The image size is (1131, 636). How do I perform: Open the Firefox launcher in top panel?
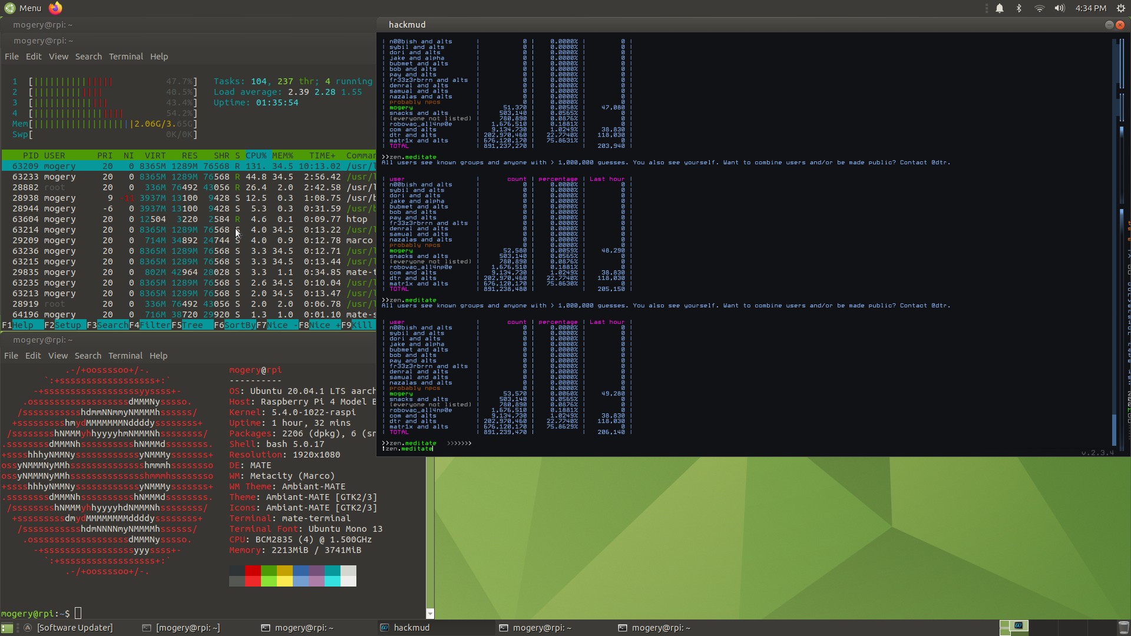click(x=55, y=8)
